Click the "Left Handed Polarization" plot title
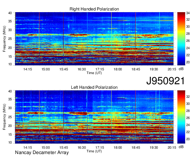Viewport: 193px width, 156px height. 94,87
